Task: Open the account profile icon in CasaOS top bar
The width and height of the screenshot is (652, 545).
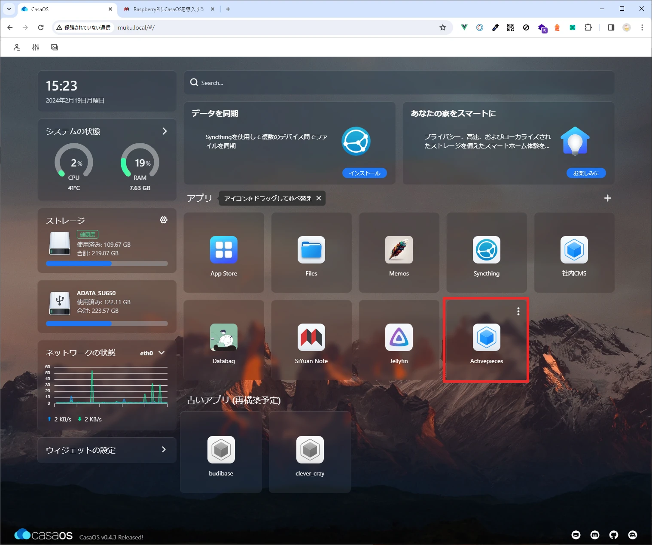Action: coord(17,47)
